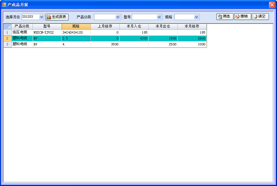Click the 本月出仓 column header
Image resolution: width=277 pixels, height=186 pixels.
[163, 27]
